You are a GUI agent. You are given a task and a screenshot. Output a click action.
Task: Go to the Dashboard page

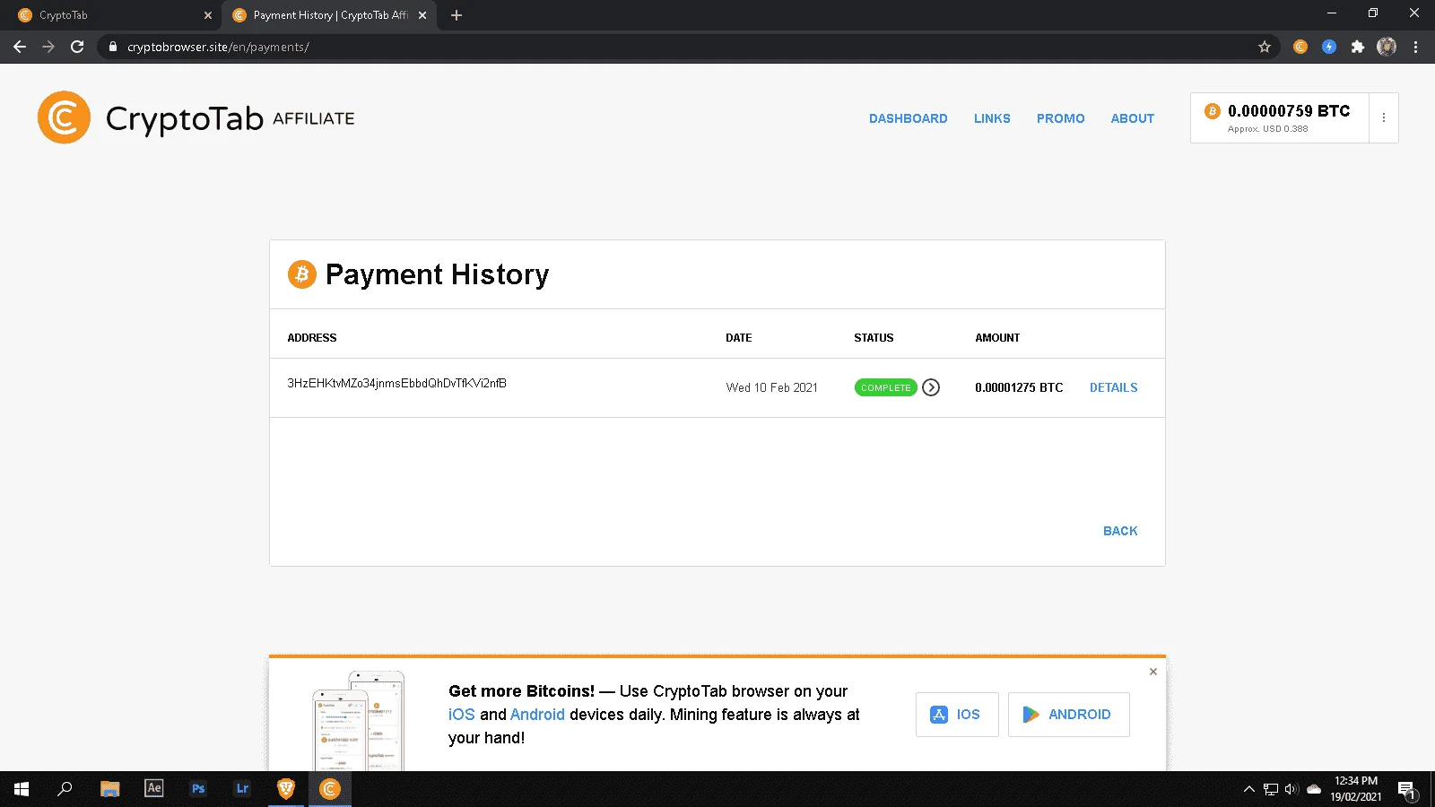[x=909, y=118]
